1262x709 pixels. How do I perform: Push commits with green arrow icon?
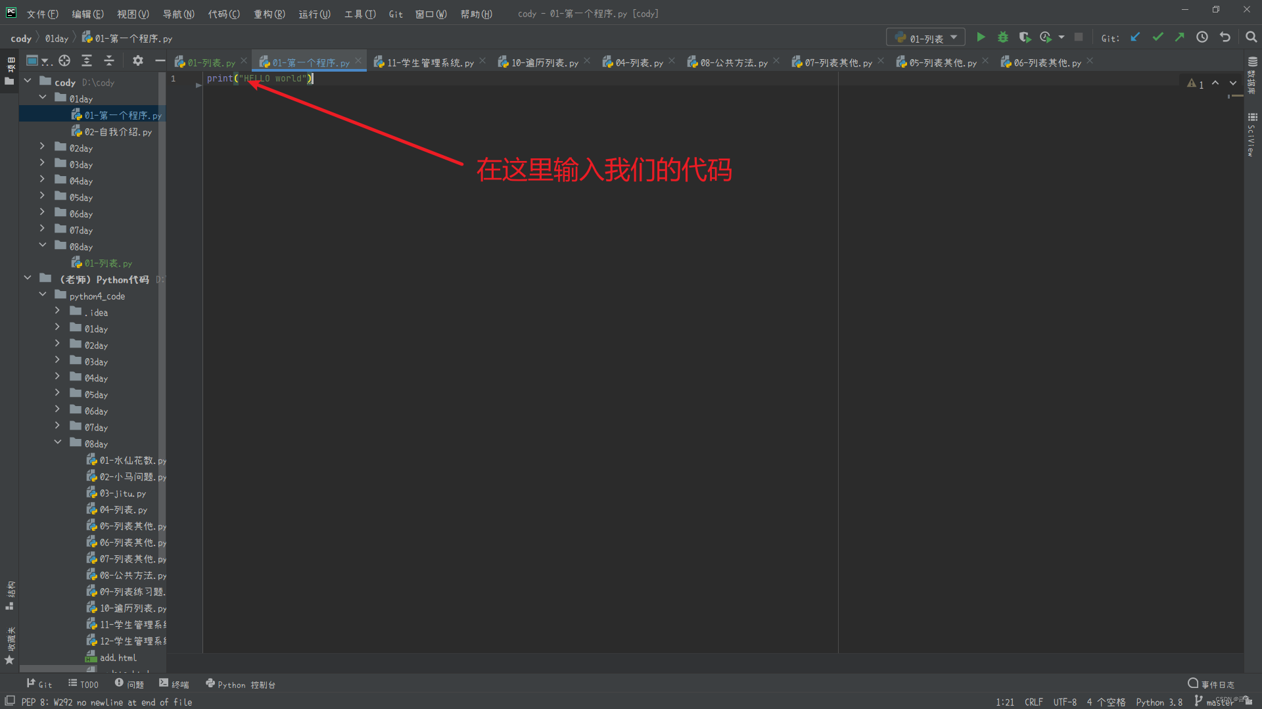[x=1180, y=37]
